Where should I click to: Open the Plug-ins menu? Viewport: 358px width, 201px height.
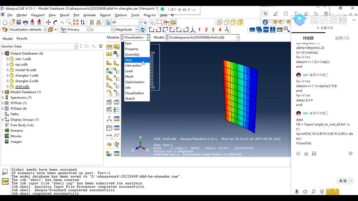point(149,15)
